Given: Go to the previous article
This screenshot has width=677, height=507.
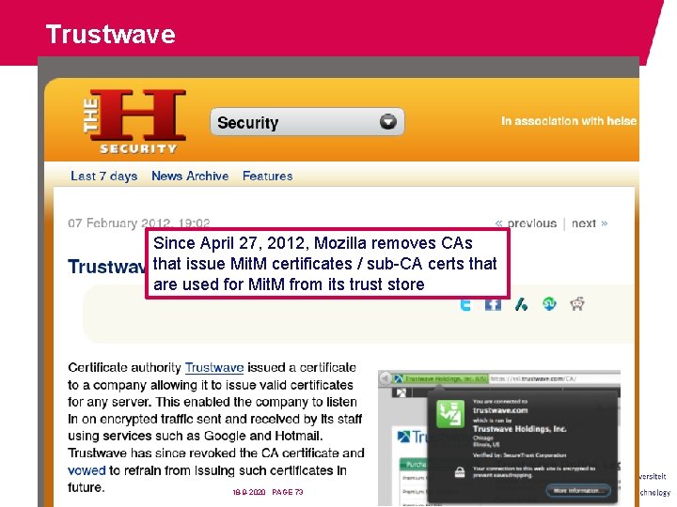Looking at the screenshot, I should (526, 223).
